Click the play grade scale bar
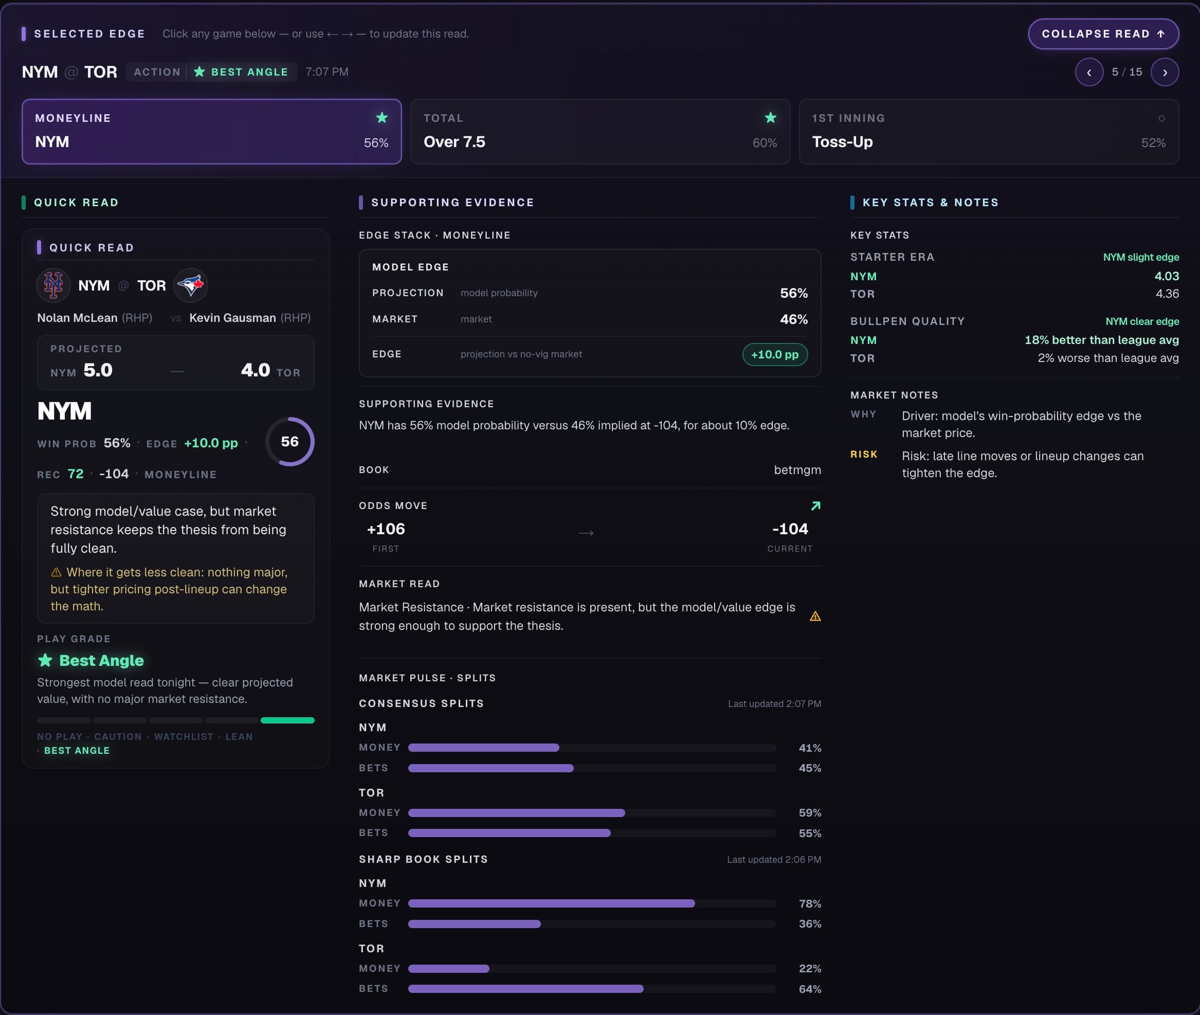This screenshot has height=1015, width=1200. [175, 720]
